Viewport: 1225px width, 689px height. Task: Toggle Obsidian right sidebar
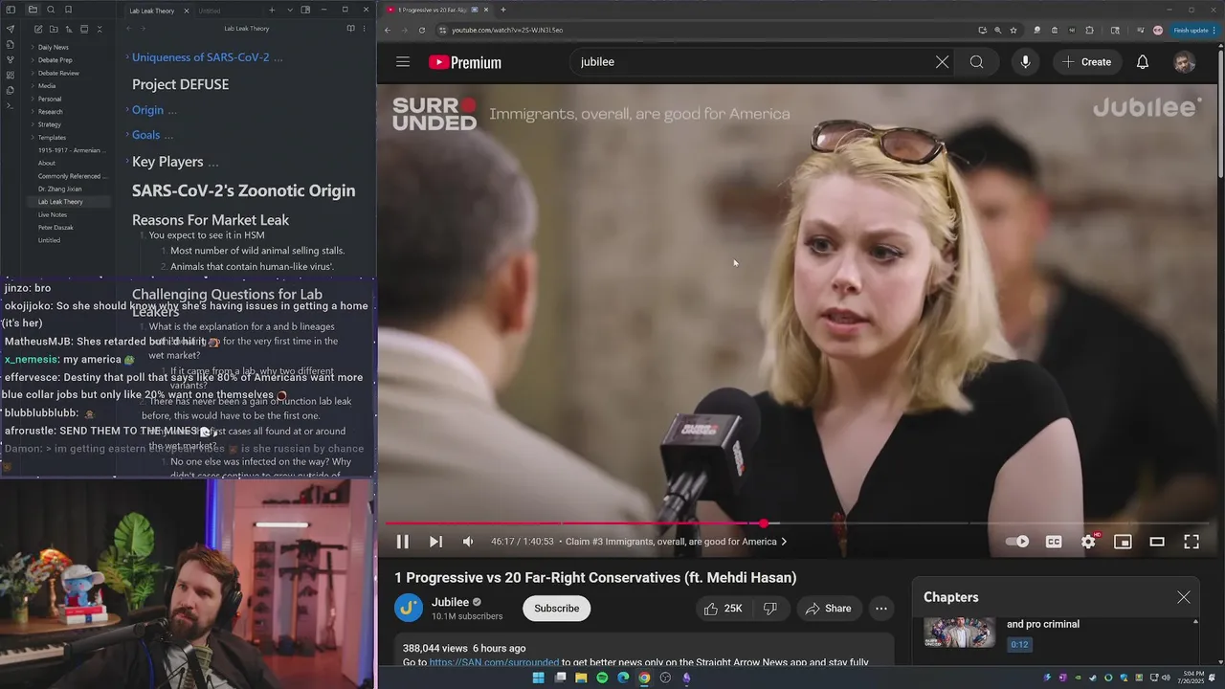click(x=305, y=10)
